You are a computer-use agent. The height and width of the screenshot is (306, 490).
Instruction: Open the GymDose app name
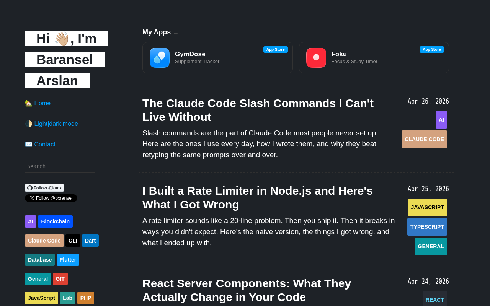pyautogui.click(x=190, y=54)
